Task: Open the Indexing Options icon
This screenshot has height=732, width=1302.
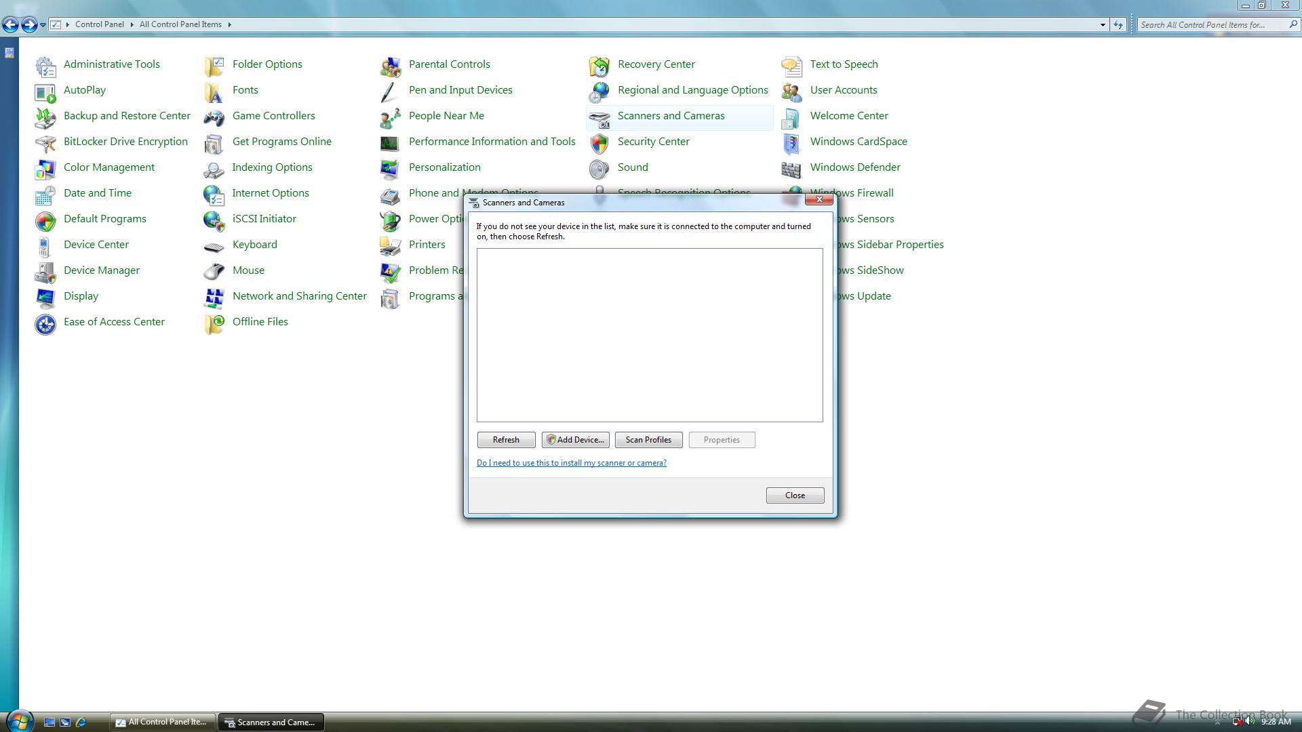Action: pyautogui.click(x=214, y=169)
